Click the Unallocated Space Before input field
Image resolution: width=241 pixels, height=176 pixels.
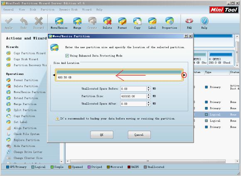coord(133,89)
